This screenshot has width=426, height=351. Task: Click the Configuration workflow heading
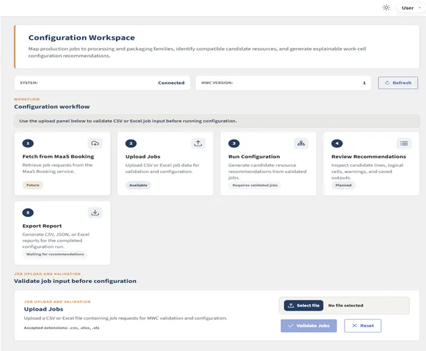tap(52, 106)
